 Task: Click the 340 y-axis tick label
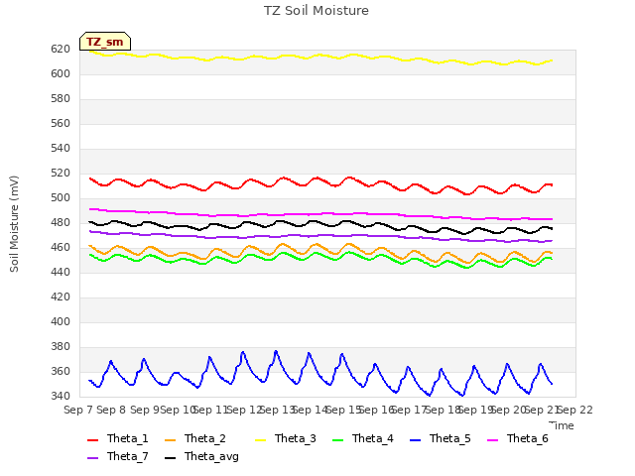point(61,396)
